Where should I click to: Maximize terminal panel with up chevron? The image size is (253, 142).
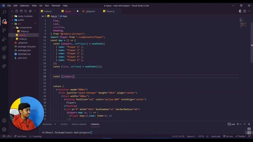pos(245,124)
